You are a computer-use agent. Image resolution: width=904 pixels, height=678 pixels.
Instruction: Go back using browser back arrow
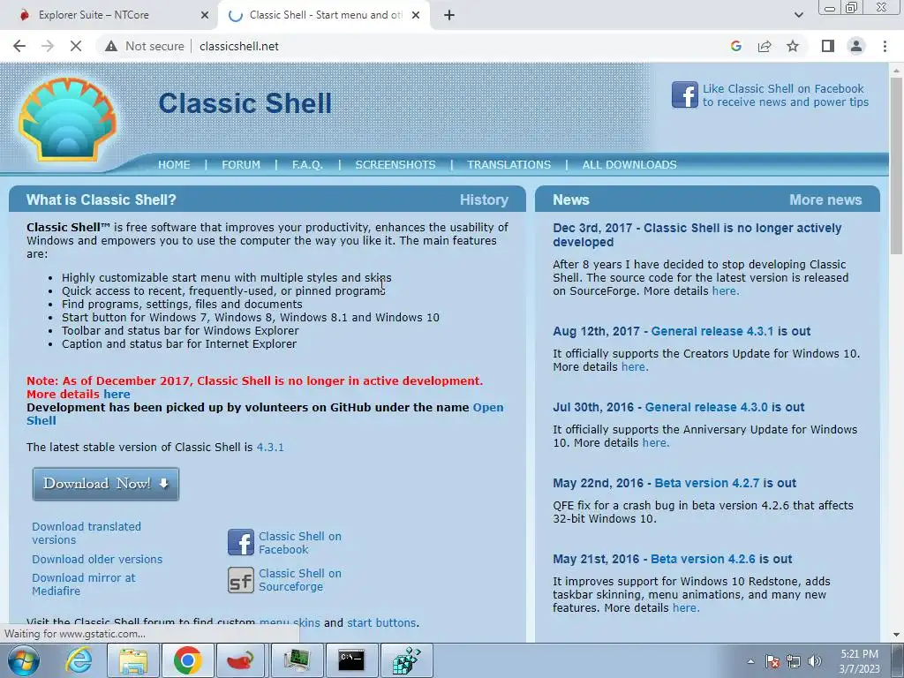point(19,46)
